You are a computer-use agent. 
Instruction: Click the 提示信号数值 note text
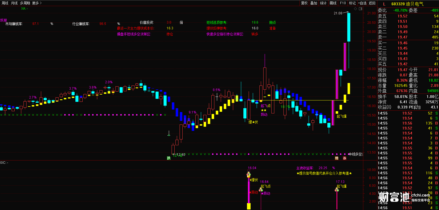pyautogui.click(x=324, y=173)
